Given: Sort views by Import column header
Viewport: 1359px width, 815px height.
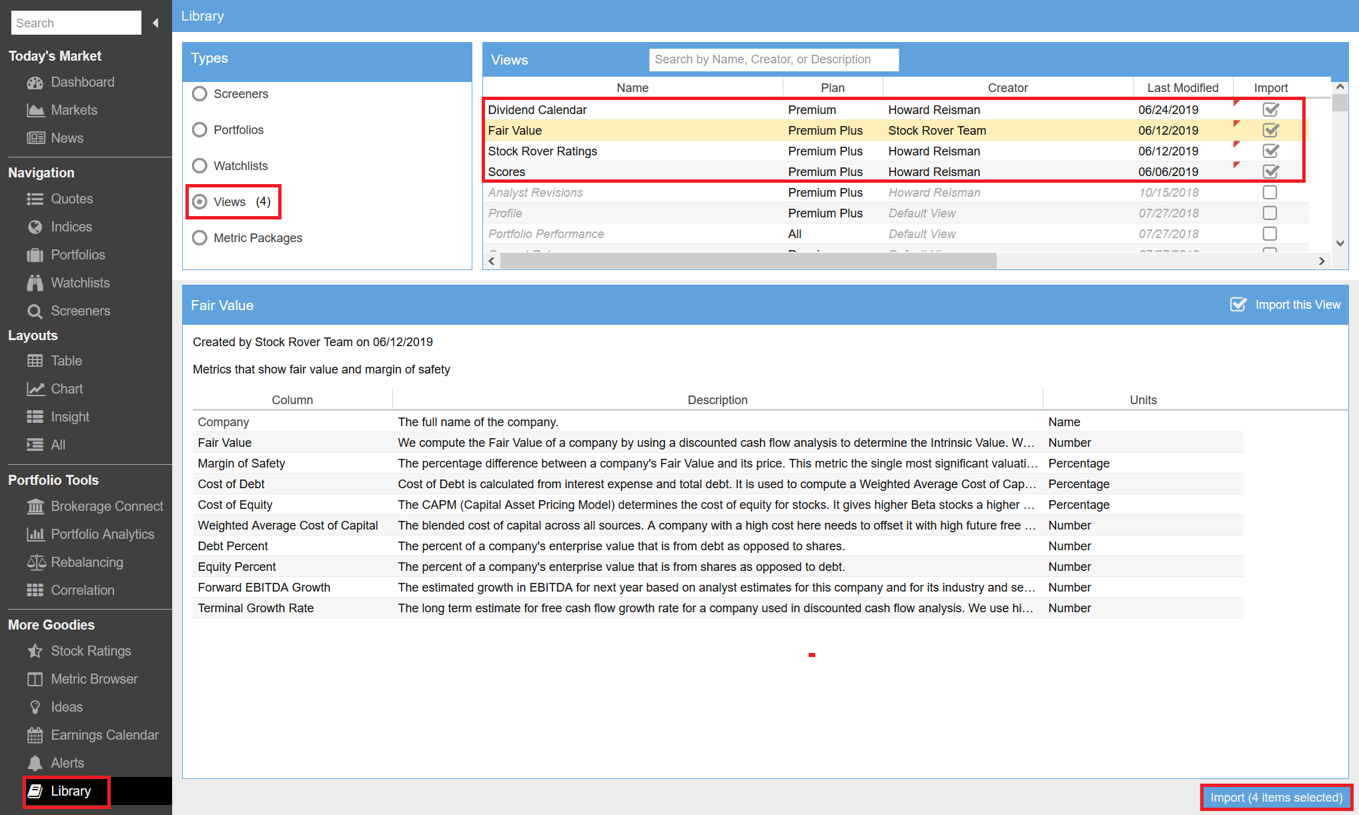Looking at the screenshot, I should point(1271,88).
